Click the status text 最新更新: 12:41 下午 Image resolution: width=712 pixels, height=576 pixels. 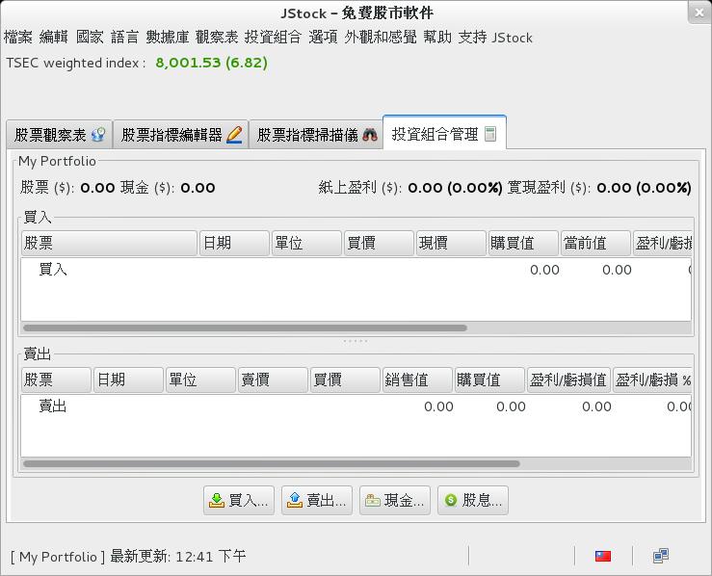pyautogui.click(x=178, y=556)
